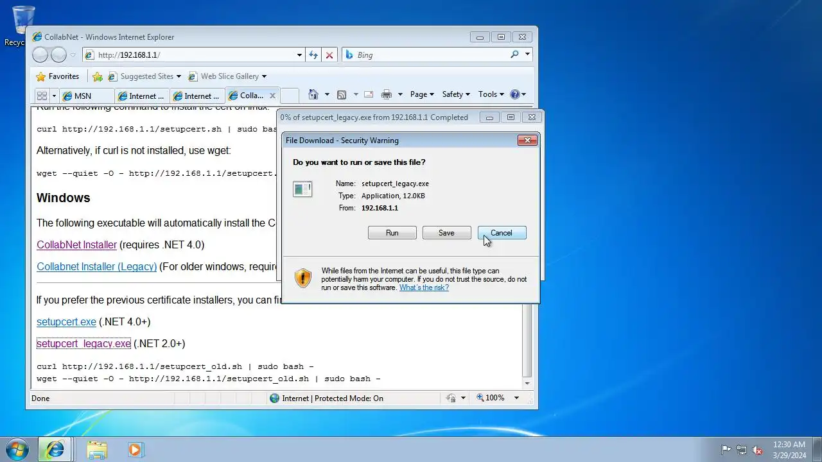Click the Run button in the download dialog

point(392,233)
